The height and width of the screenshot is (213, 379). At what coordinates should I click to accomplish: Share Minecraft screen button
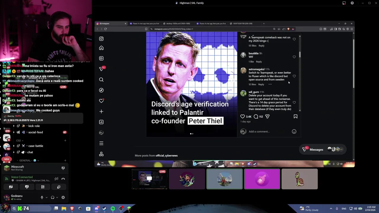pos(63,168)
